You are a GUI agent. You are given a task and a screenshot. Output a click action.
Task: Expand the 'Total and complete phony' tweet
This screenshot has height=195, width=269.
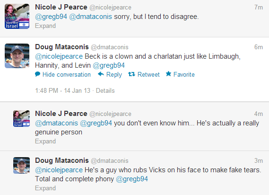45,188
